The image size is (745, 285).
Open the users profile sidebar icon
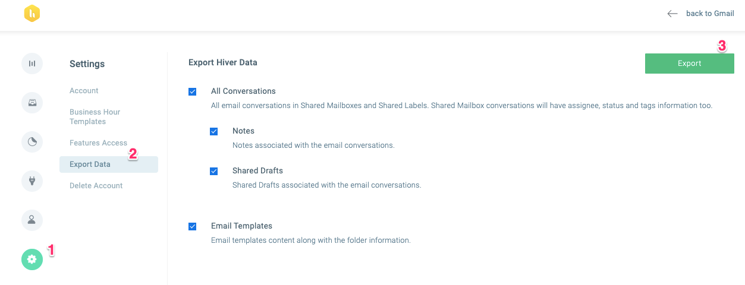click(32, 220)
